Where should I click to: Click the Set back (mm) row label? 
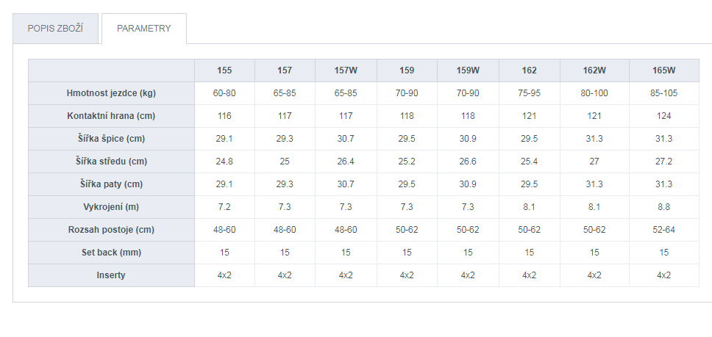coord(111,253)
